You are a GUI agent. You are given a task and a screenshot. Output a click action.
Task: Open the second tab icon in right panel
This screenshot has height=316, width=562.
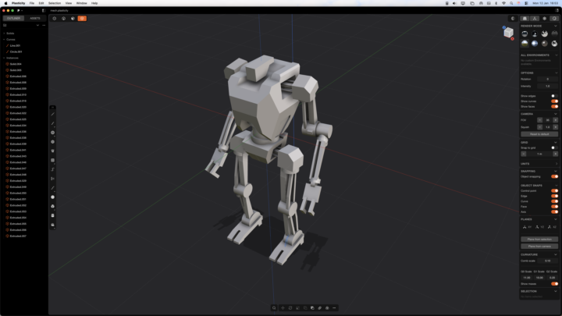coord(535,18)
